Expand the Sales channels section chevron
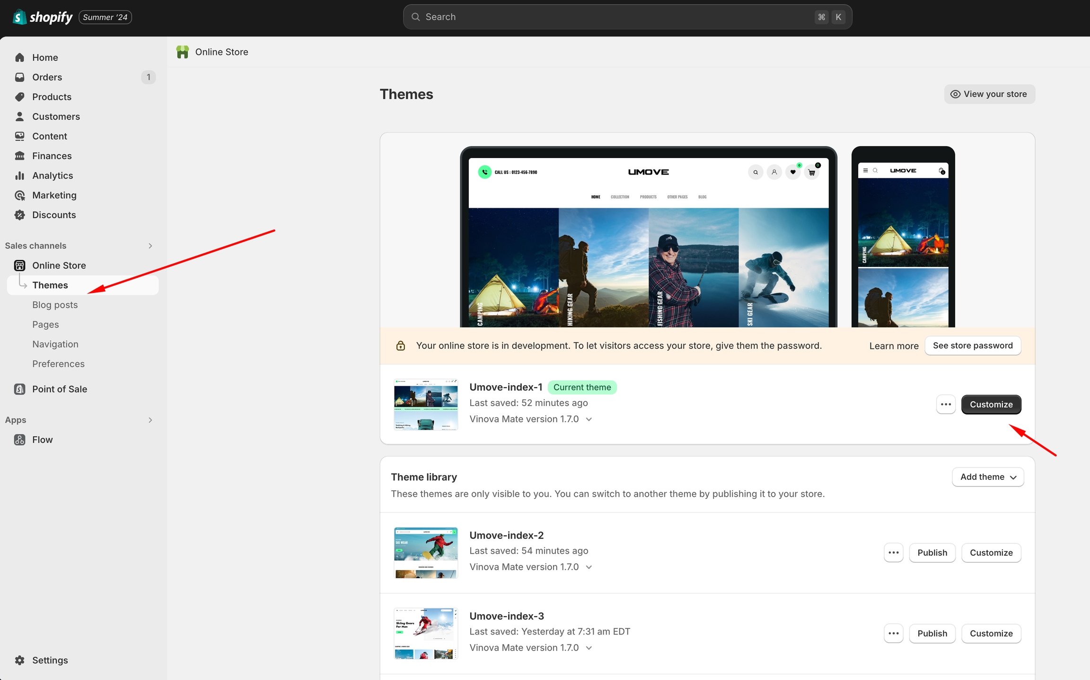 (150, 246)
